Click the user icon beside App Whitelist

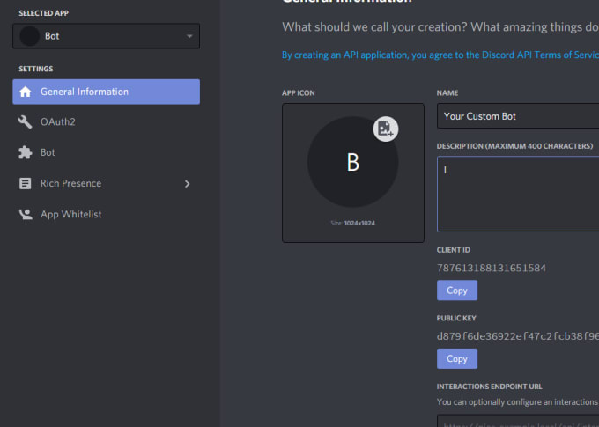(x=26, y=214)
